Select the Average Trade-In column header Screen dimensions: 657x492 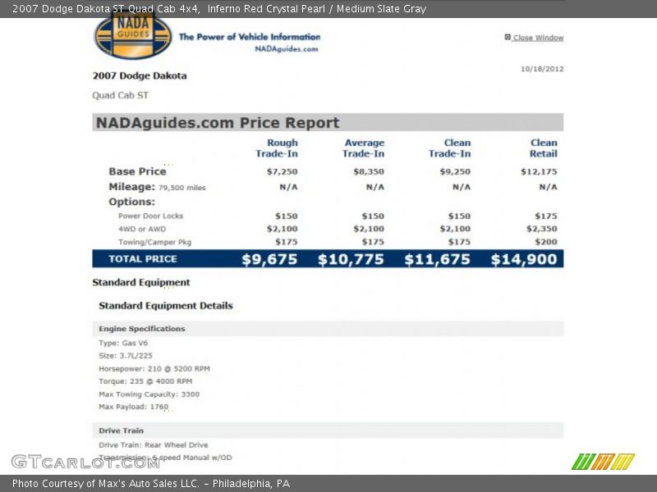[x=364, y=148]
